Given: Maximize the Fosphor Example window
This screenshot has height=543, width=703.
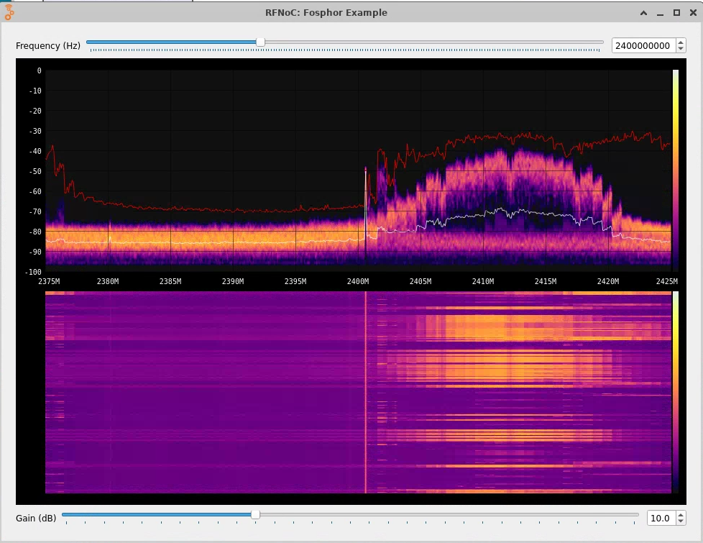Looking at the screenshot, I should (x=676, y=13).
